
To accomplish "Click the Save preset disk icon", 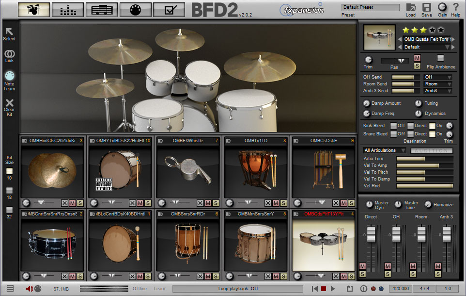I will 426,7.
